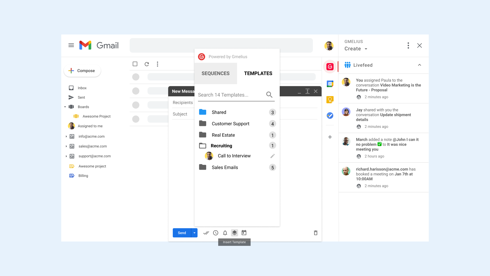The width and height of the screenshot is (490, 276).
Task: Click the email tracking double-check icon
Action: point(206,233)
